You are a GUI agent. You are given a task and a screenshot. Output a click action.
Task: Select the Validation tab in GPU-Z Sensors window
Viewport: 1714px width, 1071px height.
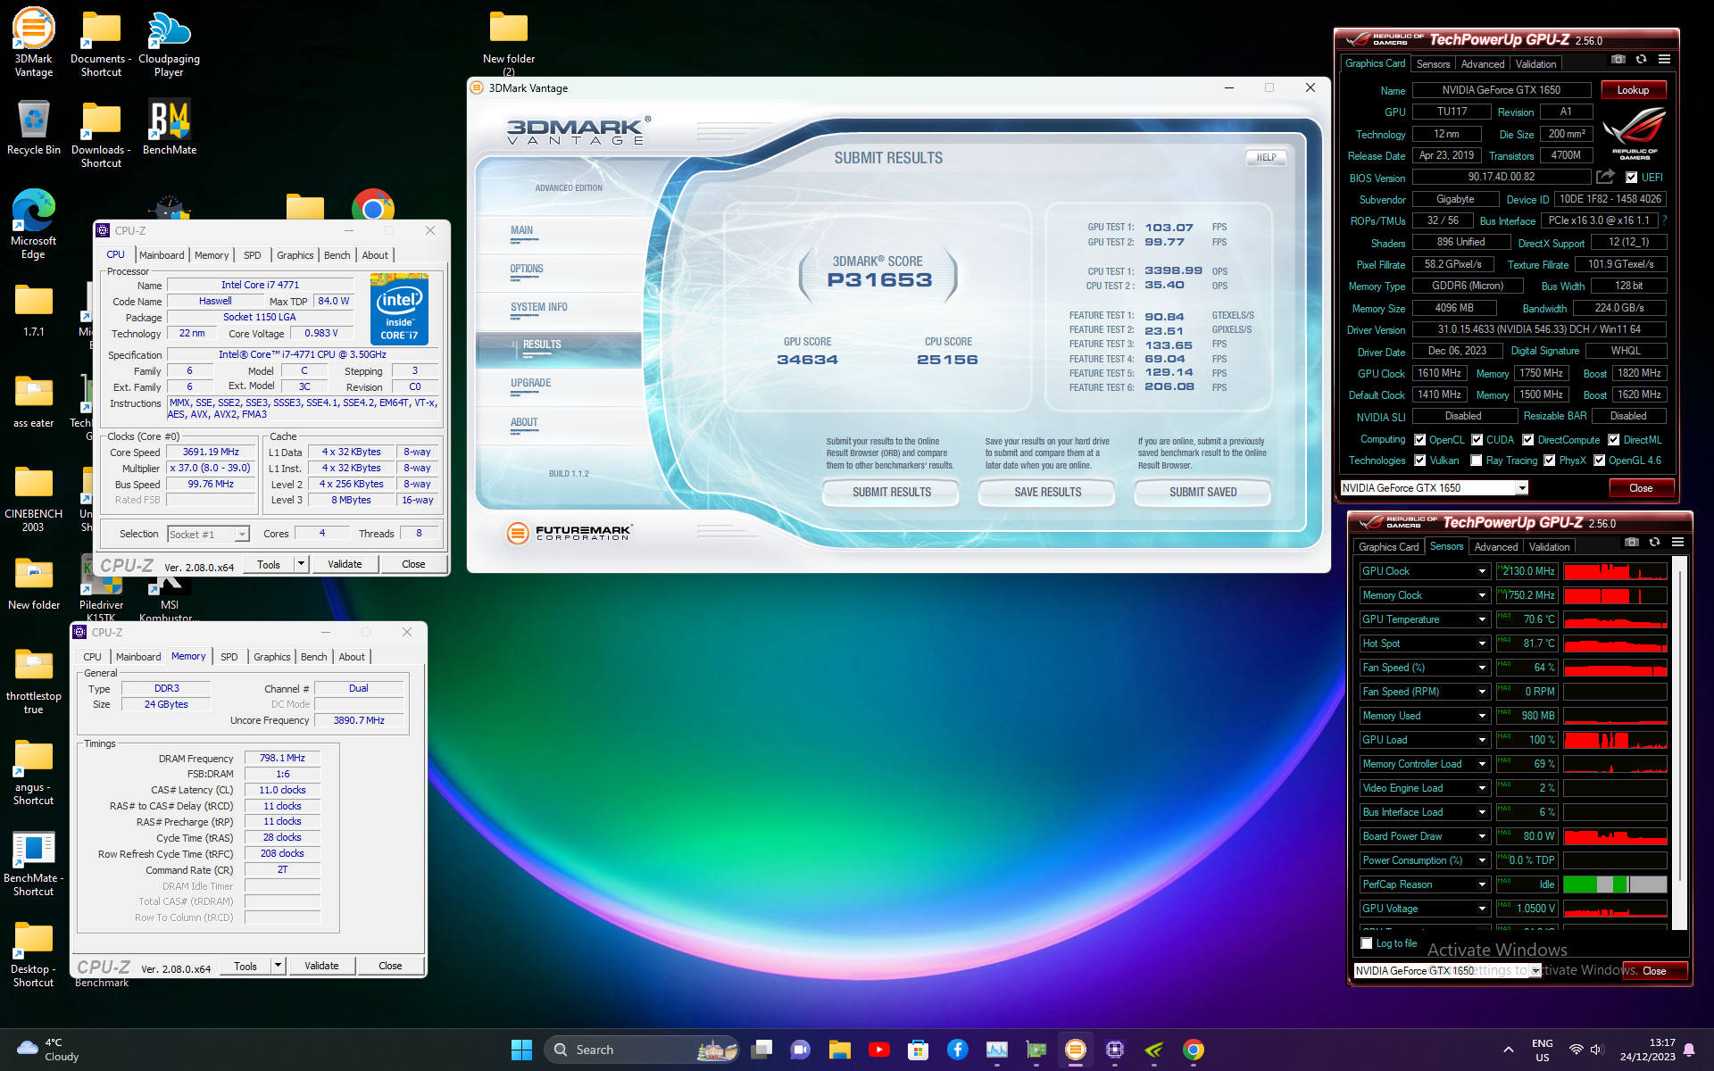click(x=1549, y=547)
